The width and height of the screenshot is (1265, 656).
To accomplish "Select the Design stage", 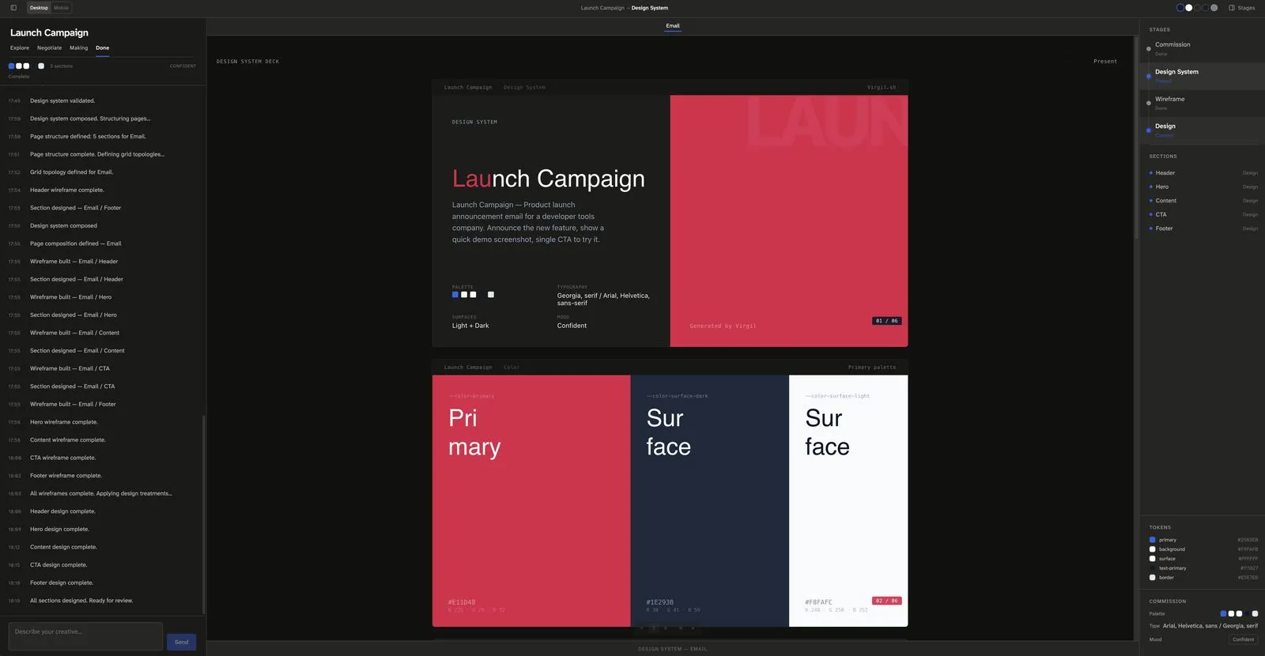I will coord(1202,130).
